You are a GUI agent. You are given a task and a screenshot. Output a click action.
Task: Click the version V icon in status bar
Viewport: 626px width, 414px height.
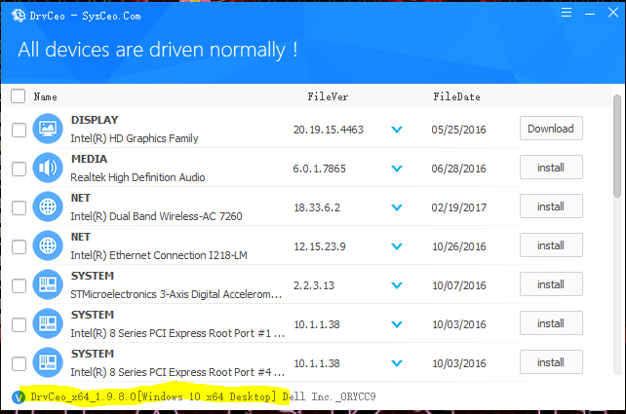coord(19,396)
